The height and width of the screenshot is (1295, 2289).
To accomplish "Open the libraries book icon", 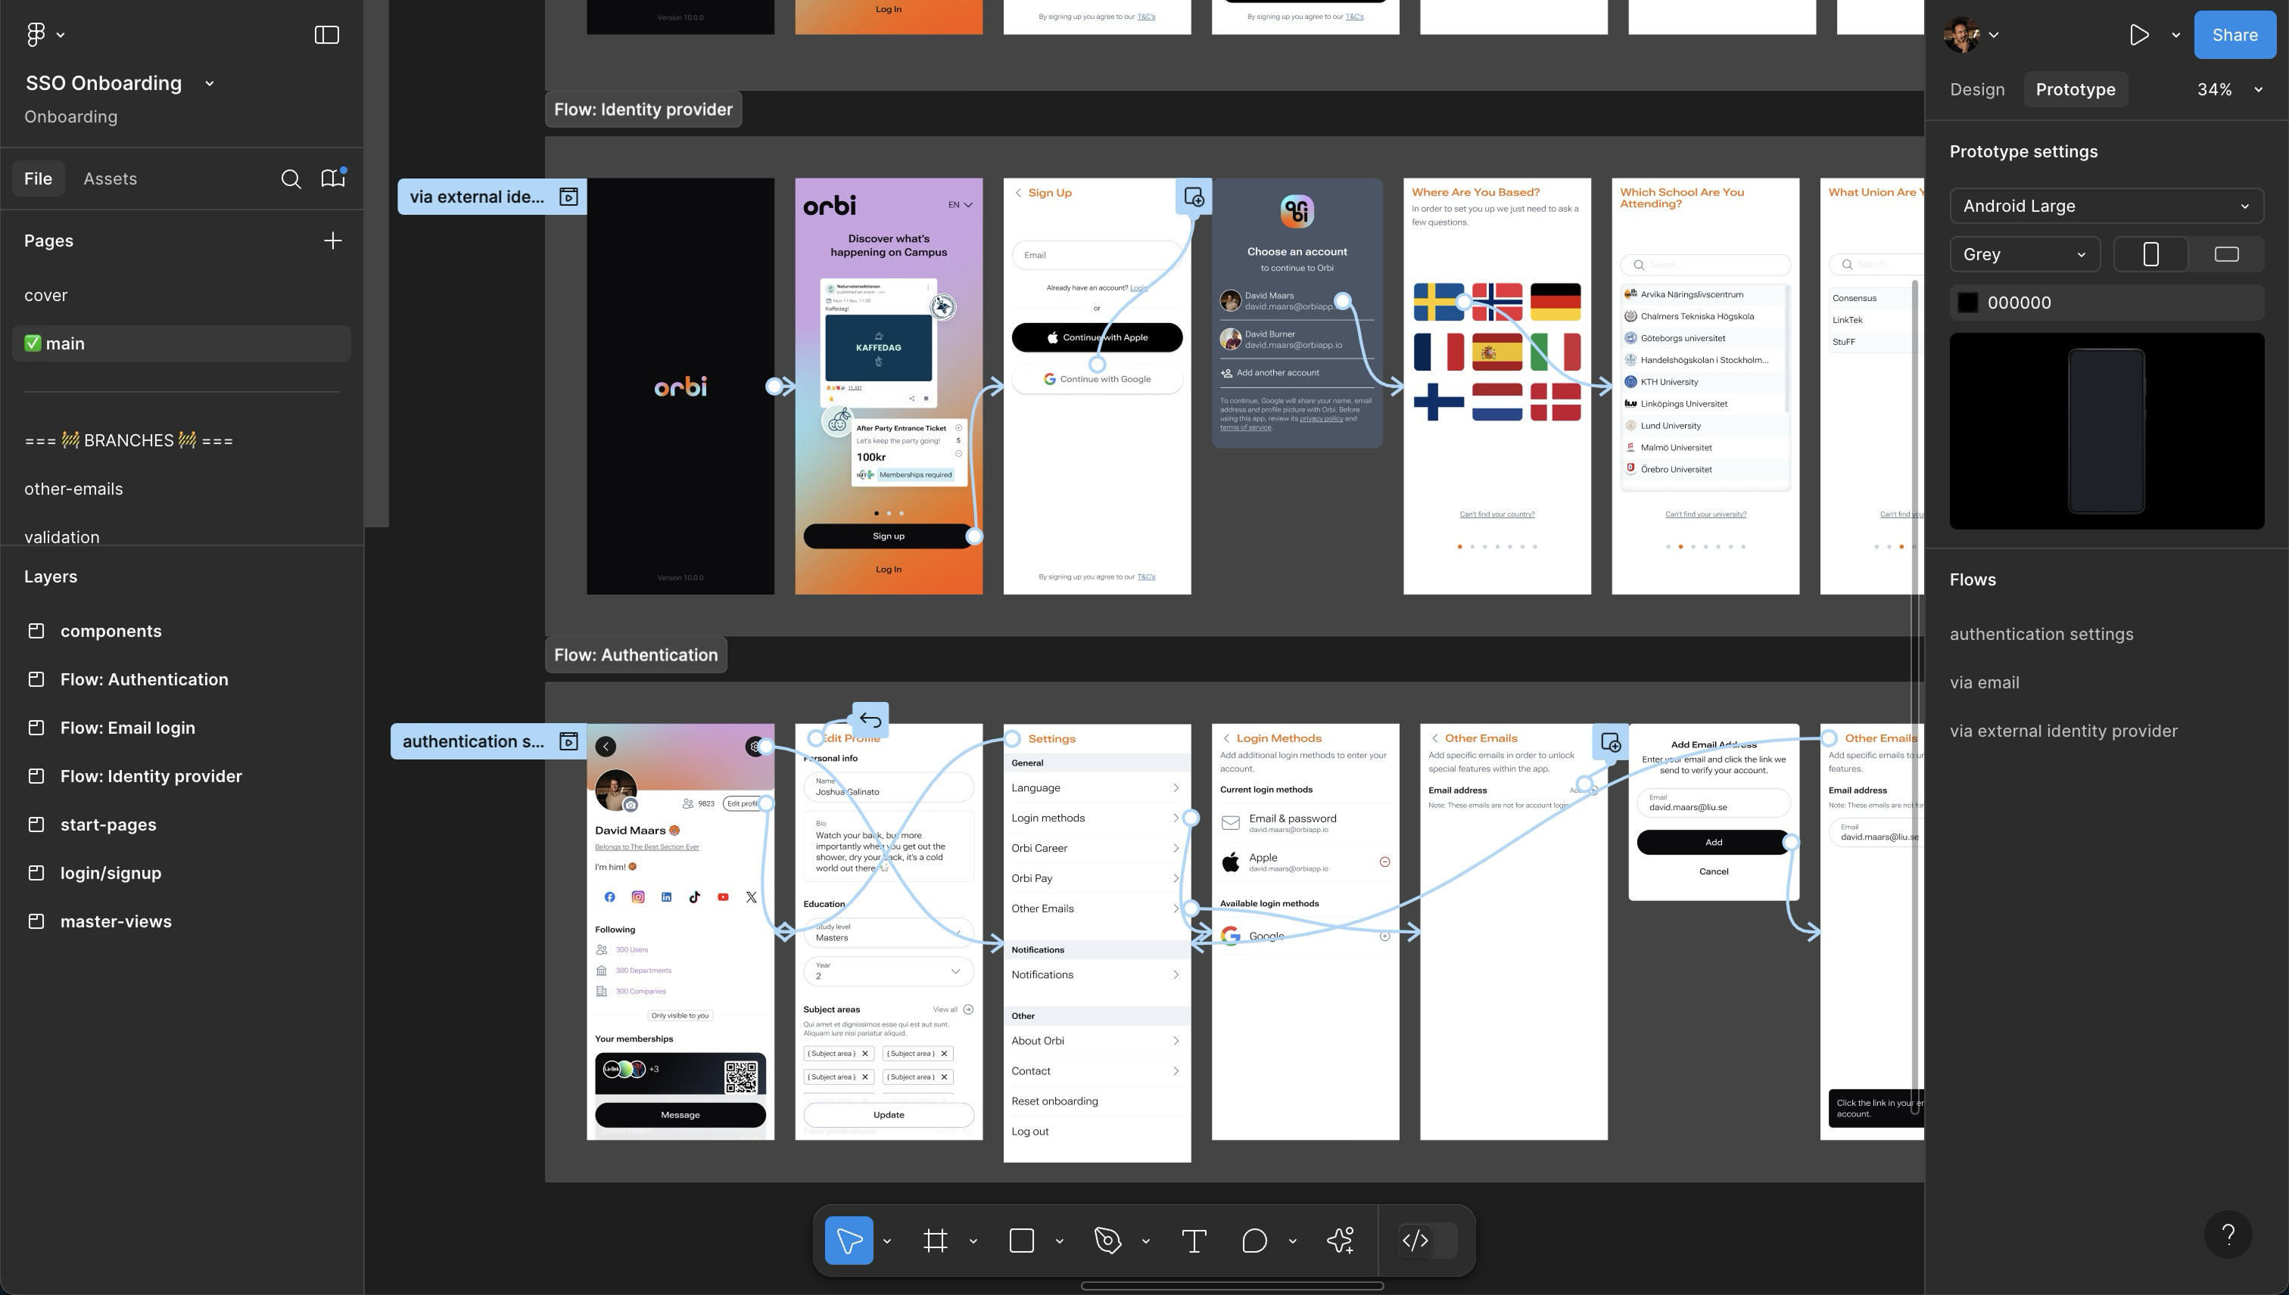I will (x=333, y=178).
